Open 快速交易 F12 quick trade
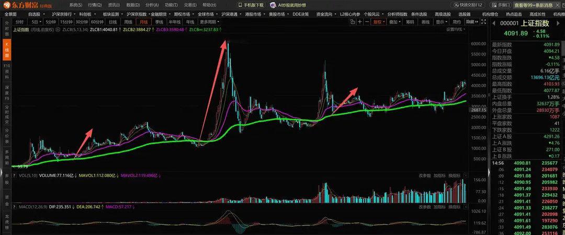The image size is (565, 235). click(x=469, y=5)
